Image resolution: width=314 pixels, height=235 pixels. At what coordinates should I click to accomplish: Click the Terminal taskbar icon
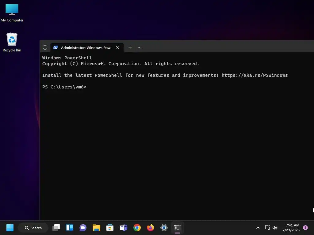coord(178,228)
